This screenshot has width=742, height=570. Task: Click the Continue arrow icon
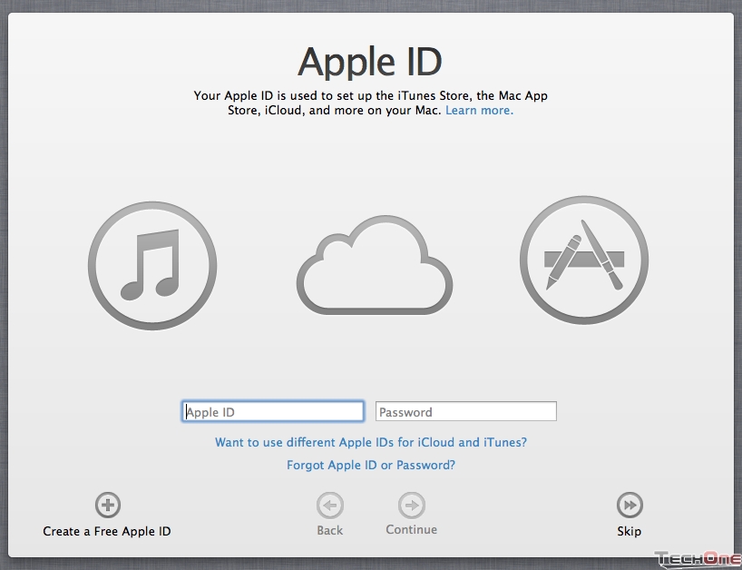click(x=411, y=505)
